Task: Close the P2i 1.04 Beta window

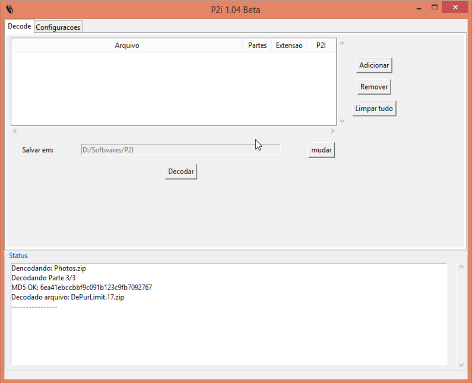Action: pyautogui.click(x=455, y=7)
